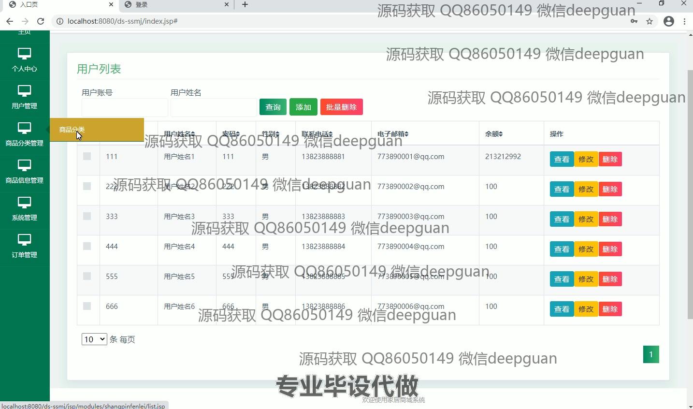Click 查询 search button

tap(273, 107)
